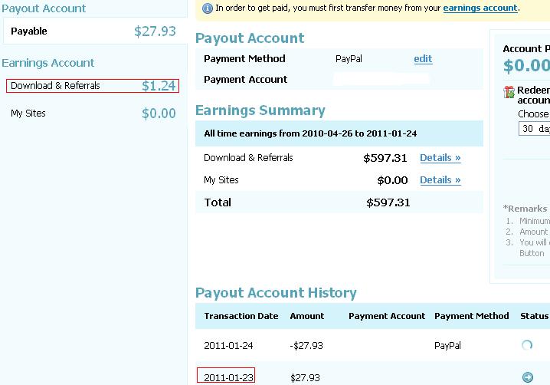
Task: Click the Payment Method column header
Action: click(471, 316)
